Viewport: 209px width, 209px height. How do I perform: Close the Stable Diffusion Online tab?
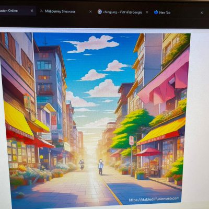click(32, 11)
